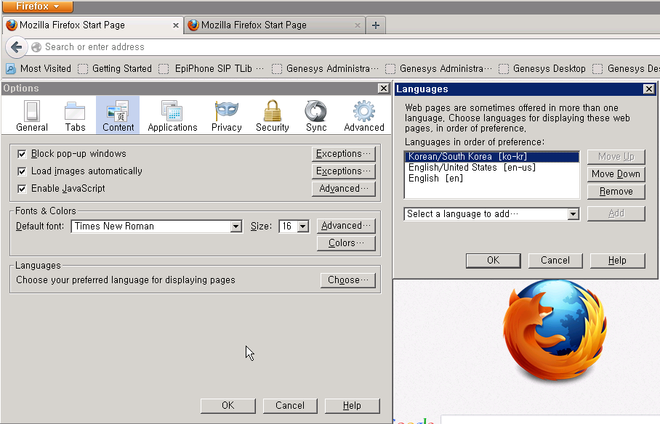Select the Content options panel
The width and height of the screenshot is (660, 424).
pyautogui.click(x=118, y=115)
